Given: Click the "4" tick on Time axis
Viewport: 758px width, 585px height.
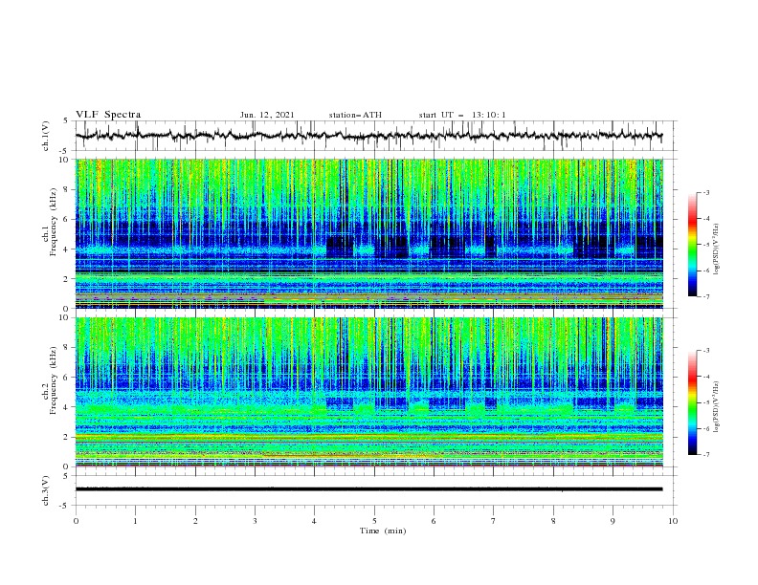Looking at the screenshot, I should pyautogui.click(x=314, y=521).
